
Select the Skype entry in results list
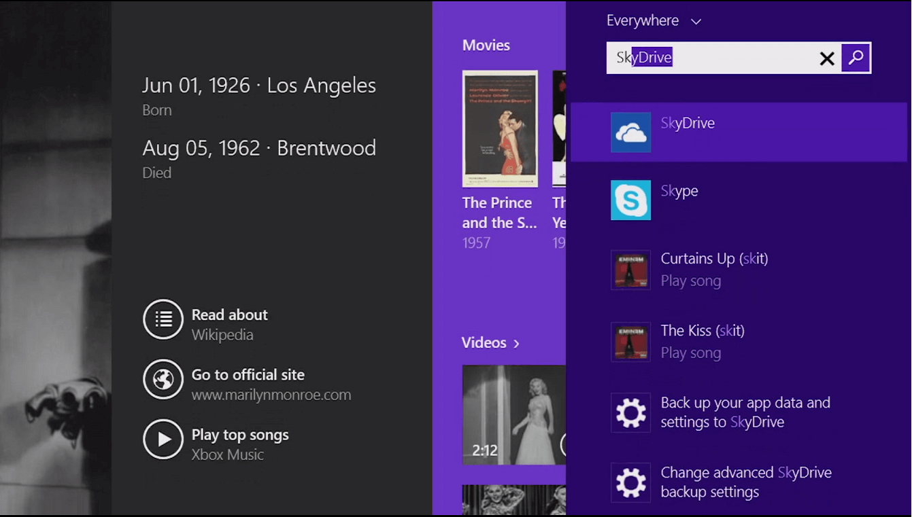679,191
